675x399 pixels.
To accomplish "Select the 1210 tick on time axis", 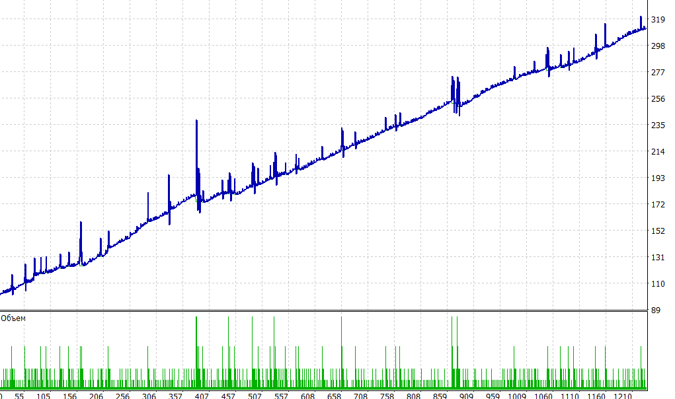I will (x=622, y=396).
